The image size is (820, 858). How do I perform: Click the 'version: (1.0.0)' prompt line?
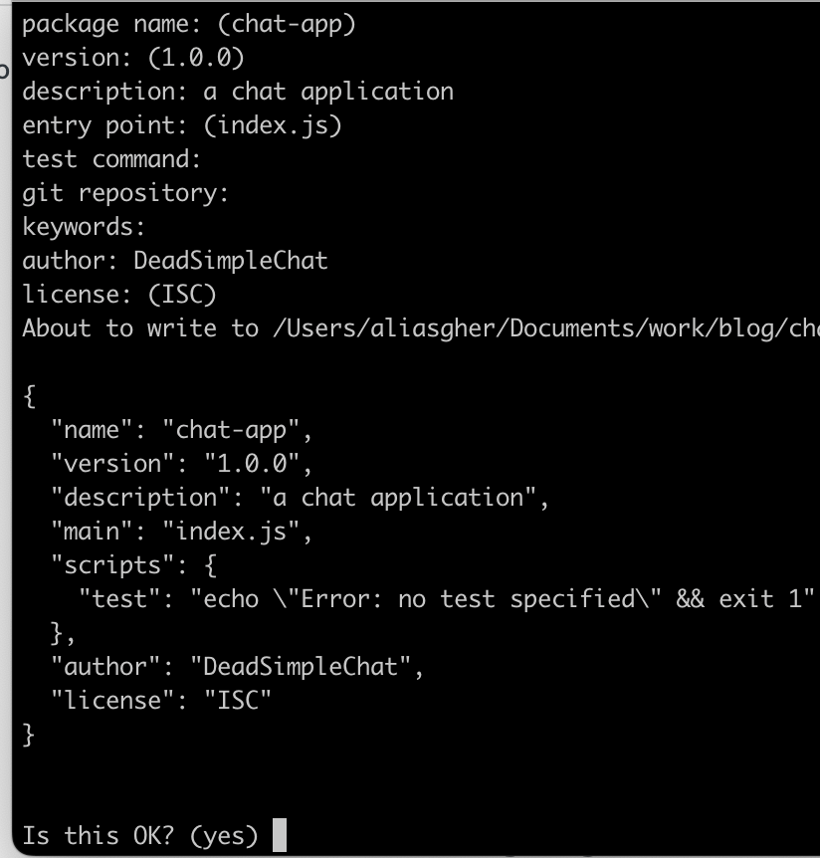tap(133, 58)
